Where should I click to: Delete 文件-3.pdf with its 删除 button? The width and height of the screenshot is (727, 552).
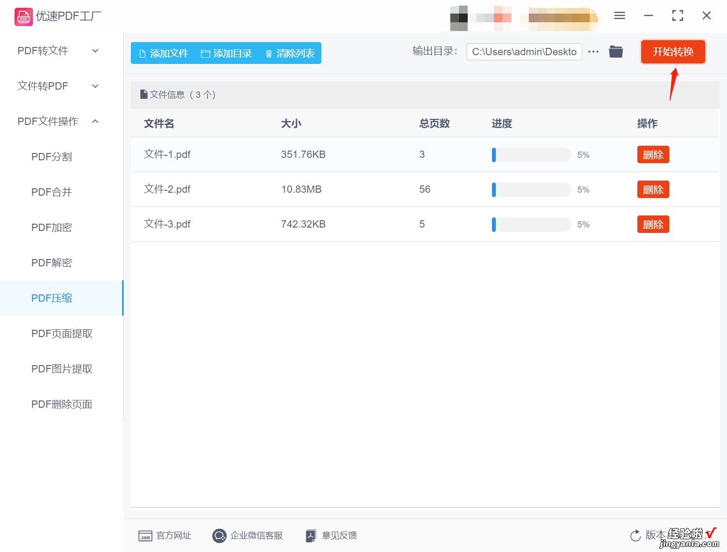point(653,225)
